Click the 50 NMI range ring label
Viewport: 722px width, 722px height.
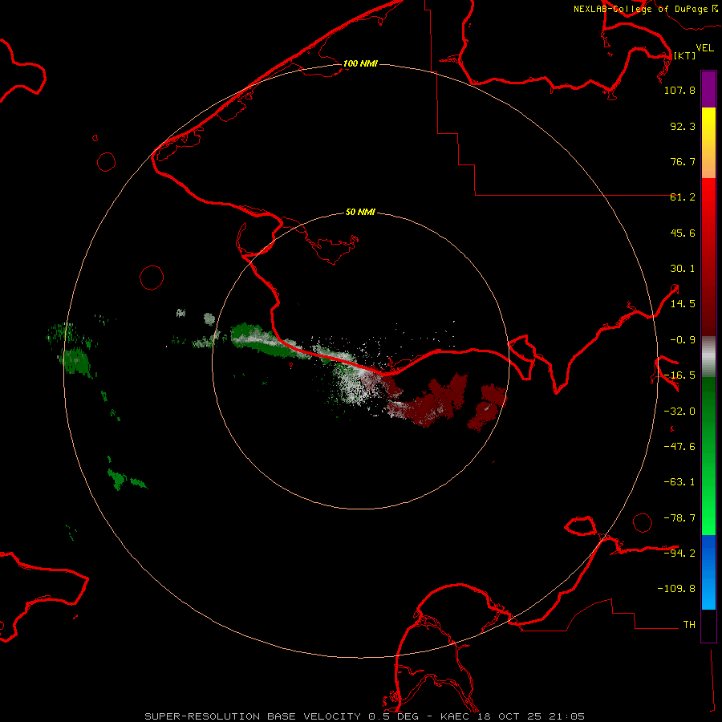pyautogui.click(x=360, y=213)
